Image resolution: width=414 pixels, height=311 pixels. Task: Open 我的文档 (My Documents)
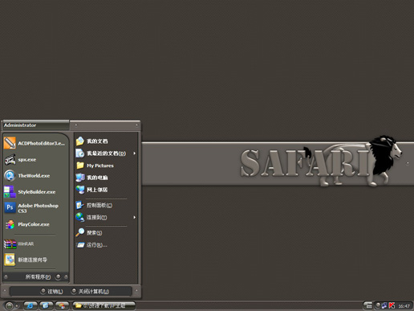pyautogui.click(x=106, y=141)
